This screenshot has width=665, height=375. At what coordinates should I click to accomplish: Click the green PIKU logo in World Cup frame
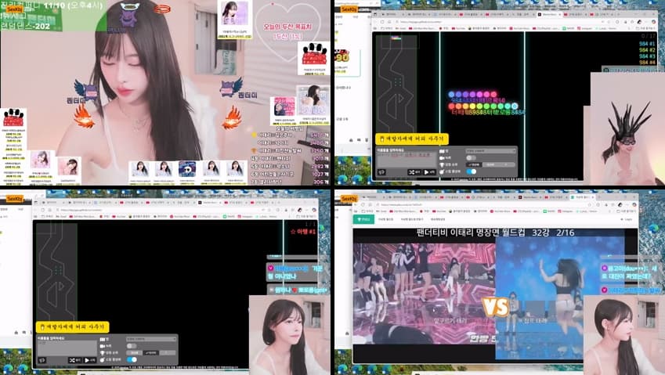click(x=364, y=219)
